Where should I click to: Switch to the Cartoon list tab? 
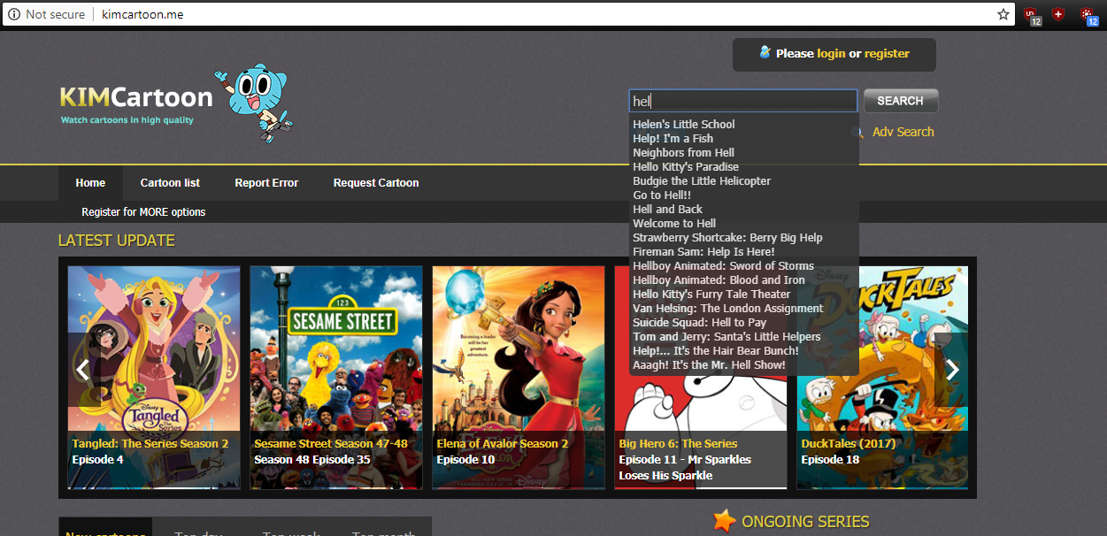[x=169, y=182]
